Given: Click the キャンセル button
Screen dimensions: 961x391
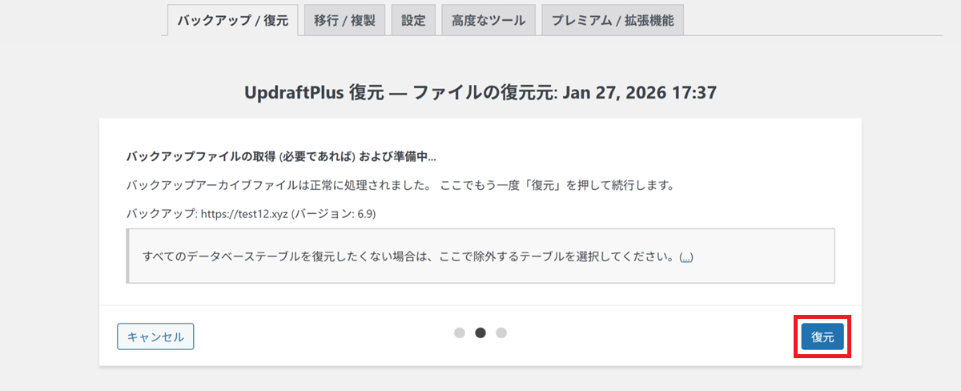Looking at the screenshot, I should click(155, 337).
